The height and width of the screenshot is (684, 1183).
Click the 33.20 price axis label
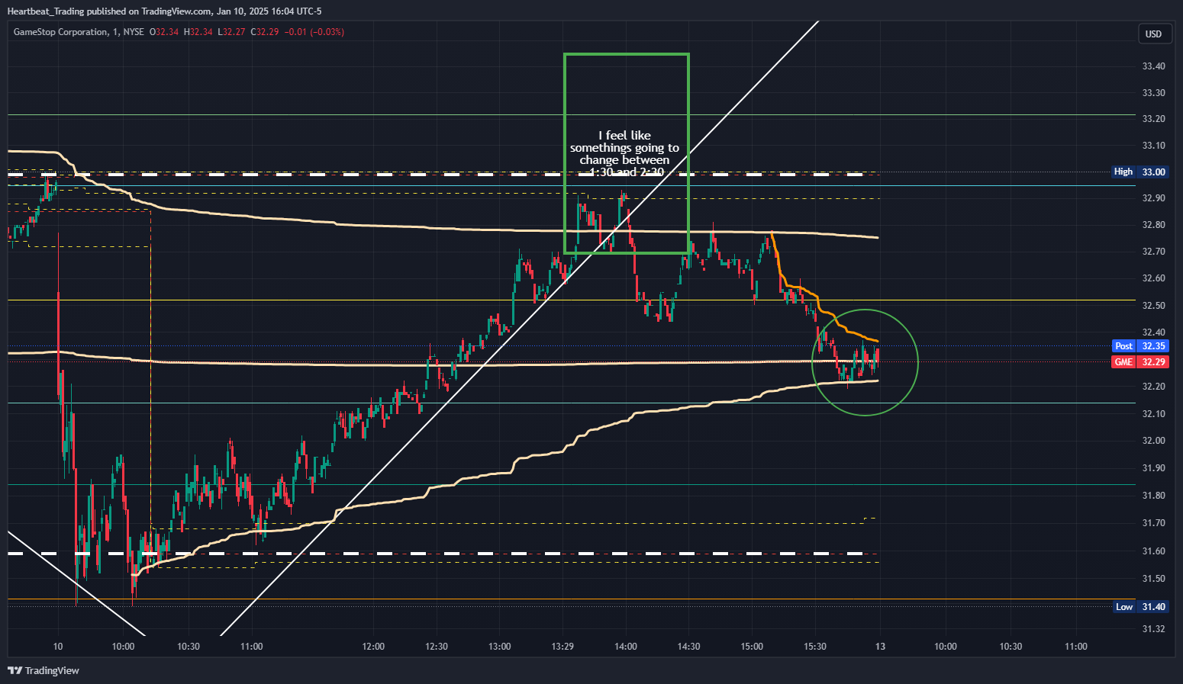click(1153, 119)
